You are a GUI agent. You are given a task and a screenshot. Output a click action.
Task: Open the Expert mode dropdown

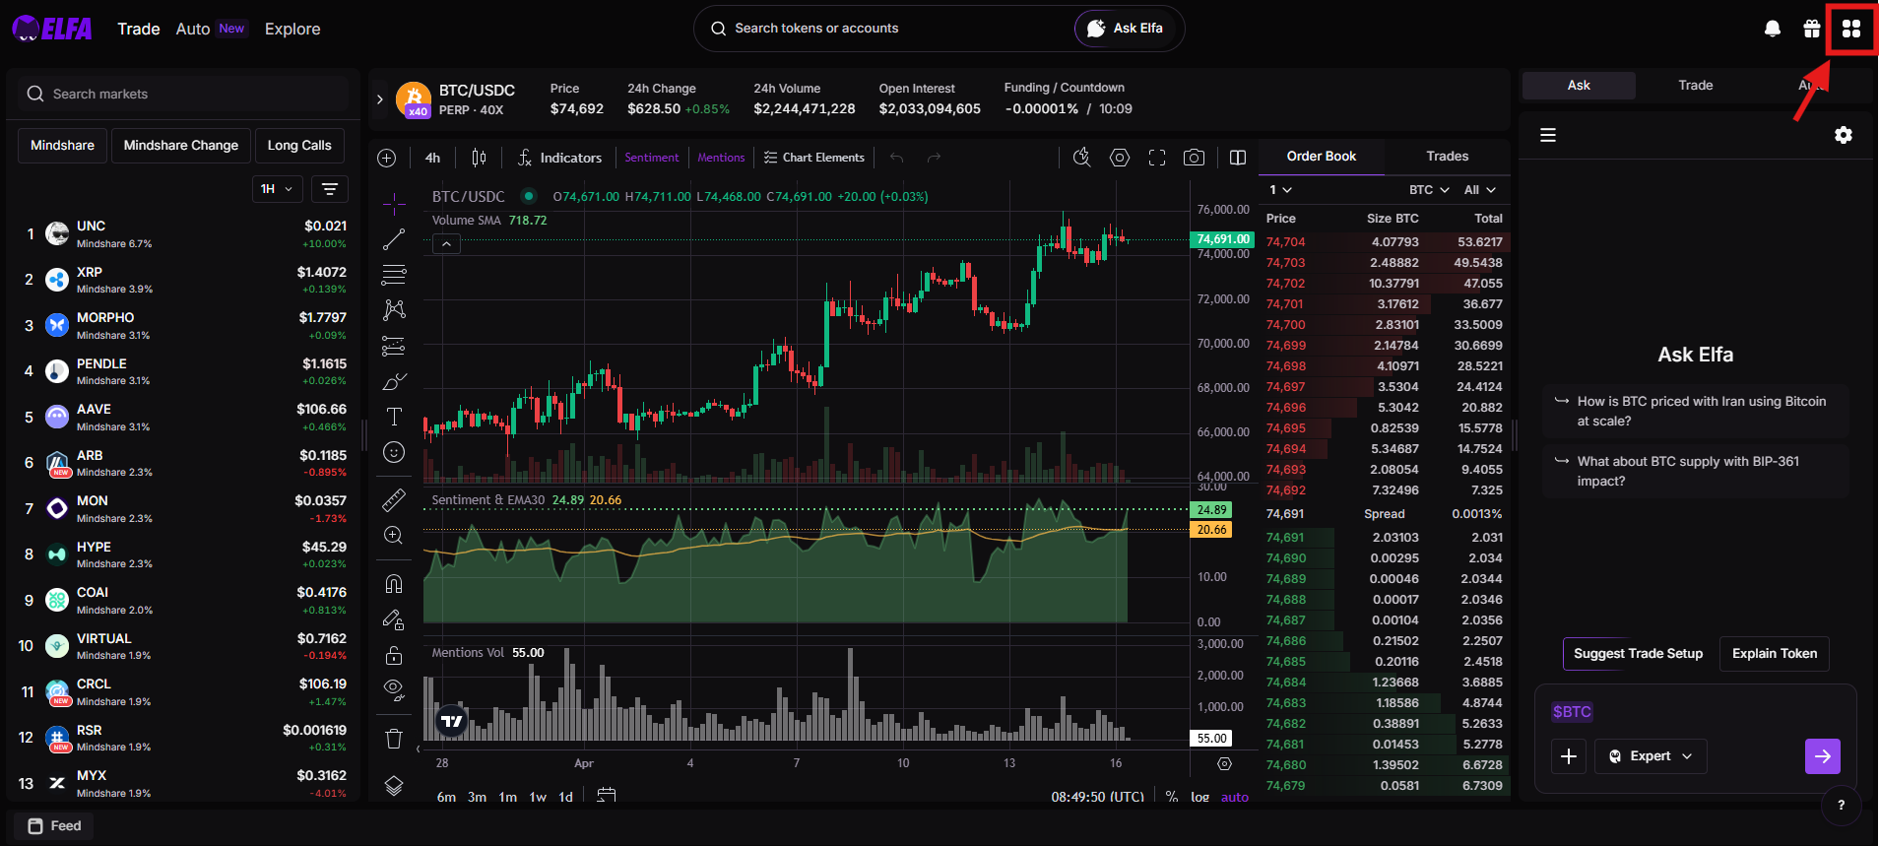[1651, 756]
